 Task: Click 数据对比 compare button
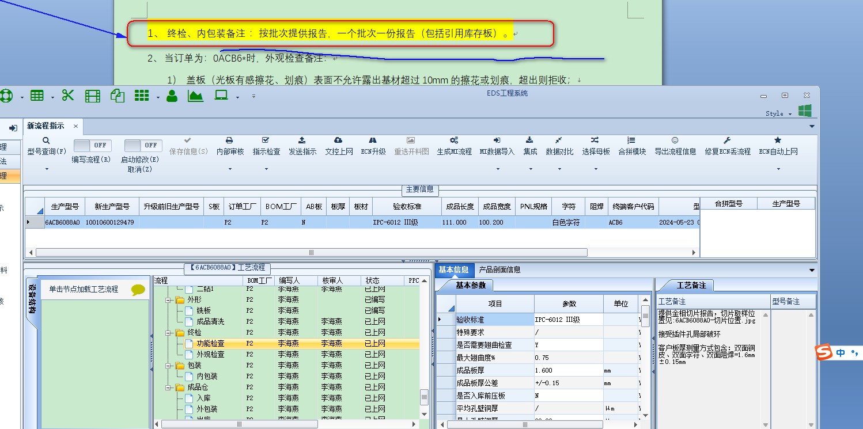click(x=559, y=146)
